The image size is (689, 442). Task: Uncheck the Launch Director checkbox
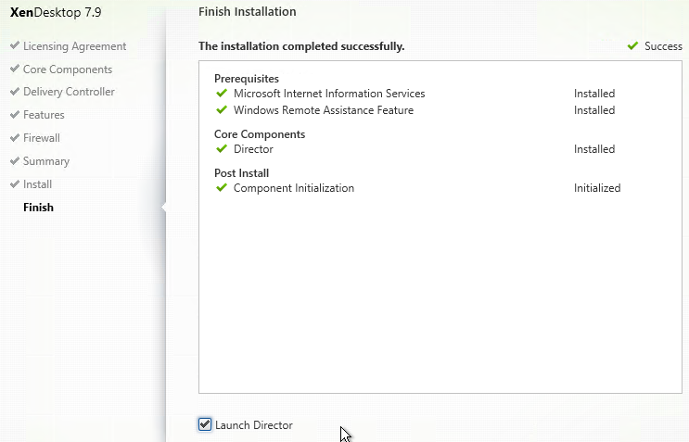tap(205, 424)
